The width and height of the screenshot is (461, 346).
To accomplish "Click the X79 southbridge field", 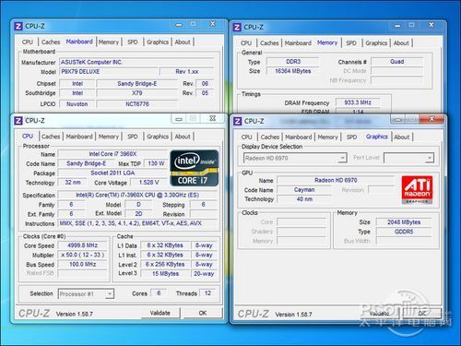I will [137, 93].
